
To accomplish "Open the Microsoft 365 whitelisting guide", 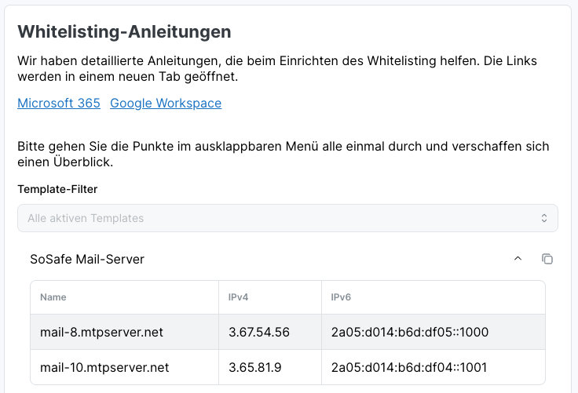I will point(59,104).
